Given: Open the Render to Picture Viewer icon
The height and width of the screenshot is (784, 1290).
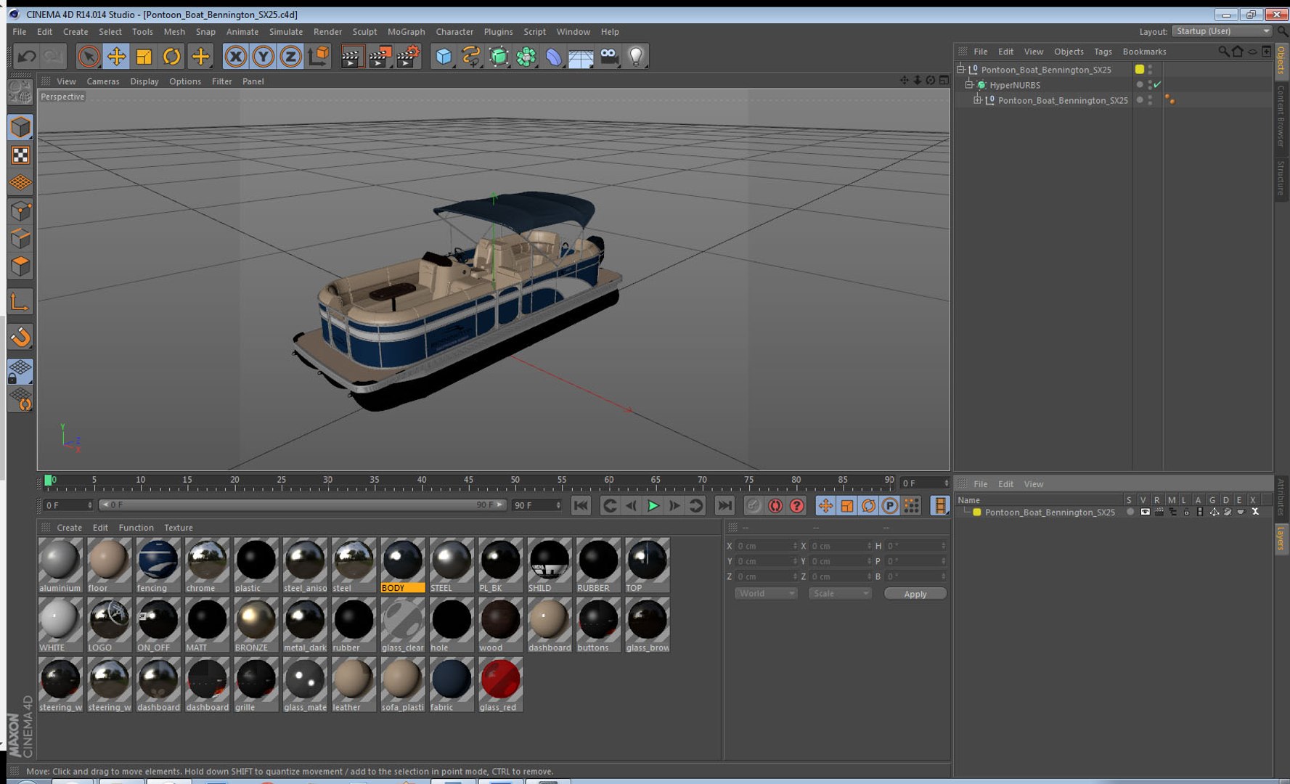Looking at the screenshot, I should pyautogui.click(x=379, y=56).
